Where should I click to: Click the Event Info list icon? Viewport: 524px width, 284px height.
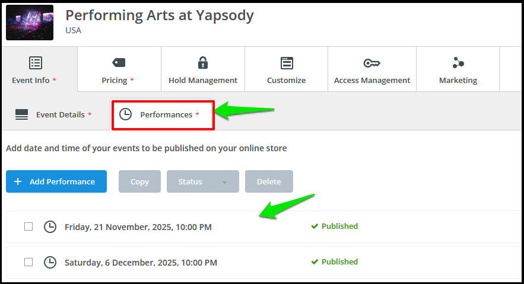coord(36,63)
